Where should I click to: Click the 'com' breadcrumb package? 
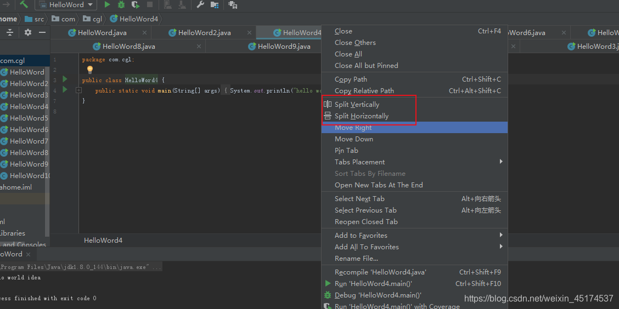tap(63, 19)
